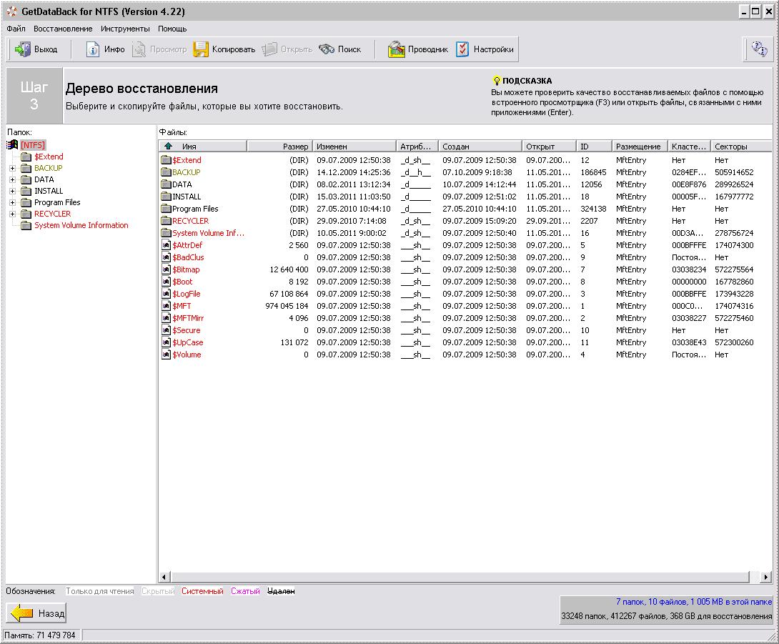The height and width of the screenshot is (644, 779).
Task: Click size value 974 045 184
Action: [x=287, y=306]
